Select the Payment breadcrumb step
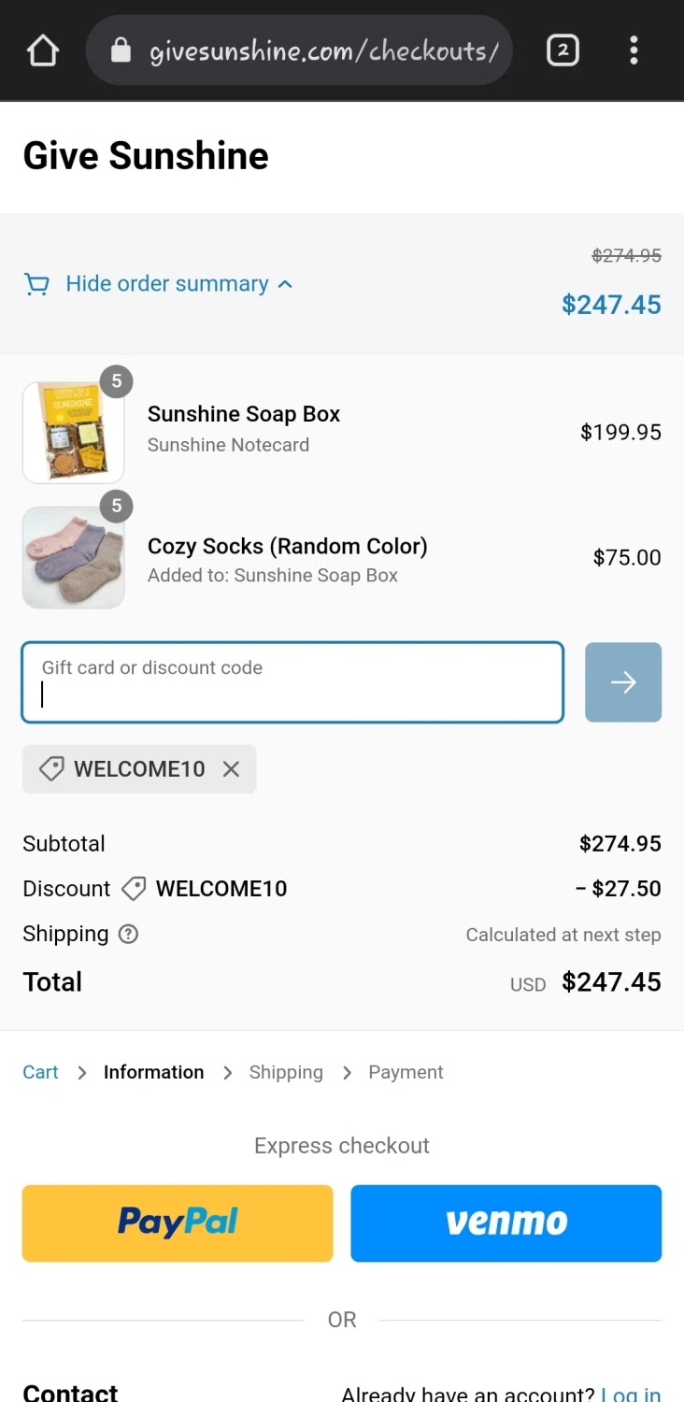This screenshot has height=1402, width=684. coord(406,1072)
